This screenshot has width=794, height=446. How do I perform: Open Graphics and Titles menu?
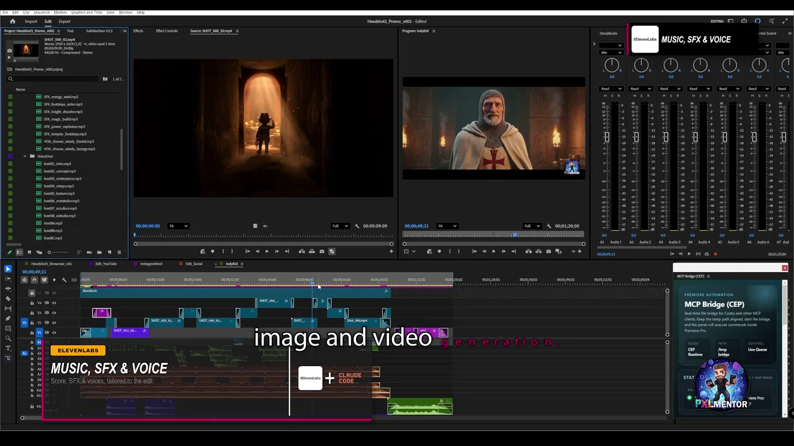point(87,12)
